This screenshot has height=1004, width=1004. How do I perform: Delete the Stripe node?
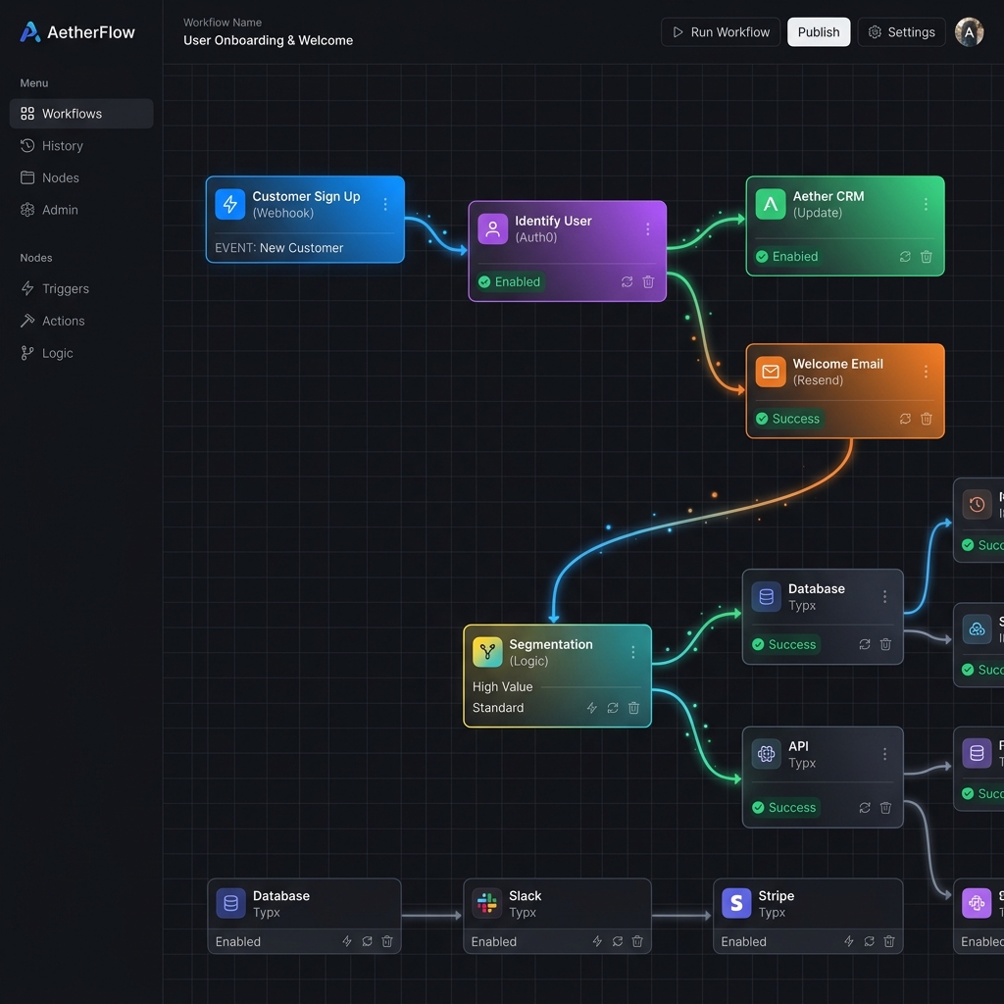pos(888,941)
